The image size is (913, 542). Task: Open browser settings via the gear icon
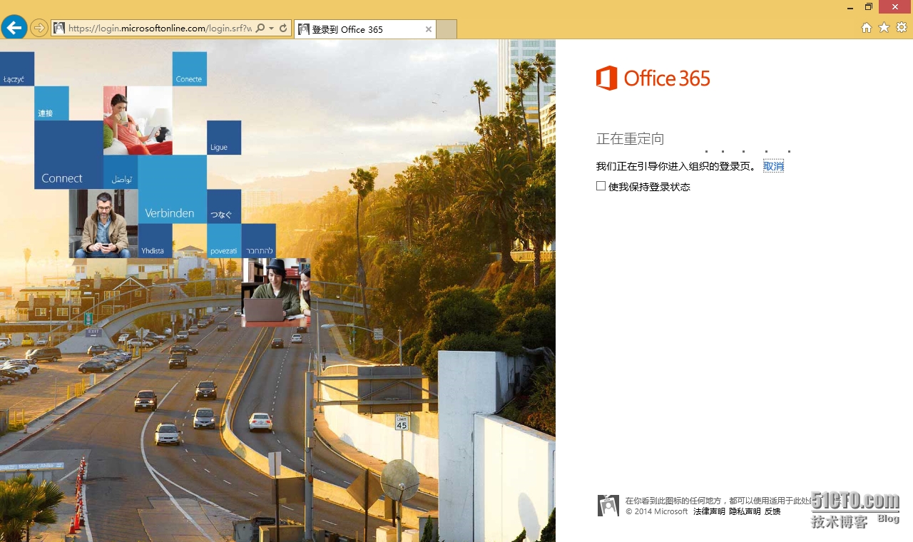(901, 27)
